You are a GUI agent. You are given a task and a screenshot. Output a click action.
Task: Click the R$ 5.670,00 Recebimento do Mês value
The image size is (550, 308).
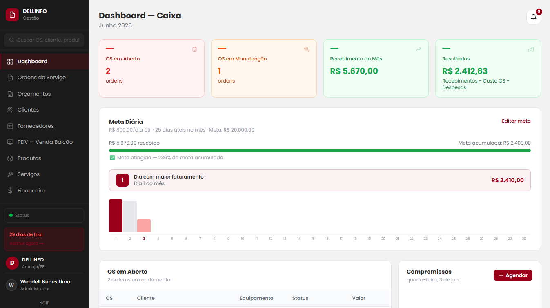tap(354, 71)
